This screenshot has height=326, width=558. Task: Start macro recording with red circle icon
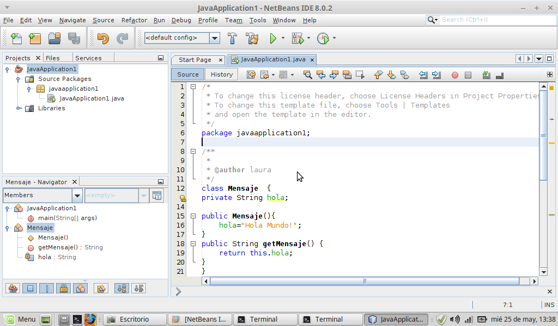point(454,75)
